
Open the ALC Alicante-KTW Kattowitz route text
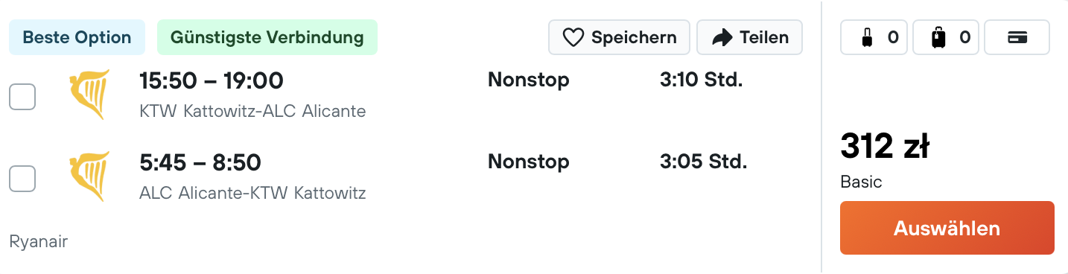(252, 194)
